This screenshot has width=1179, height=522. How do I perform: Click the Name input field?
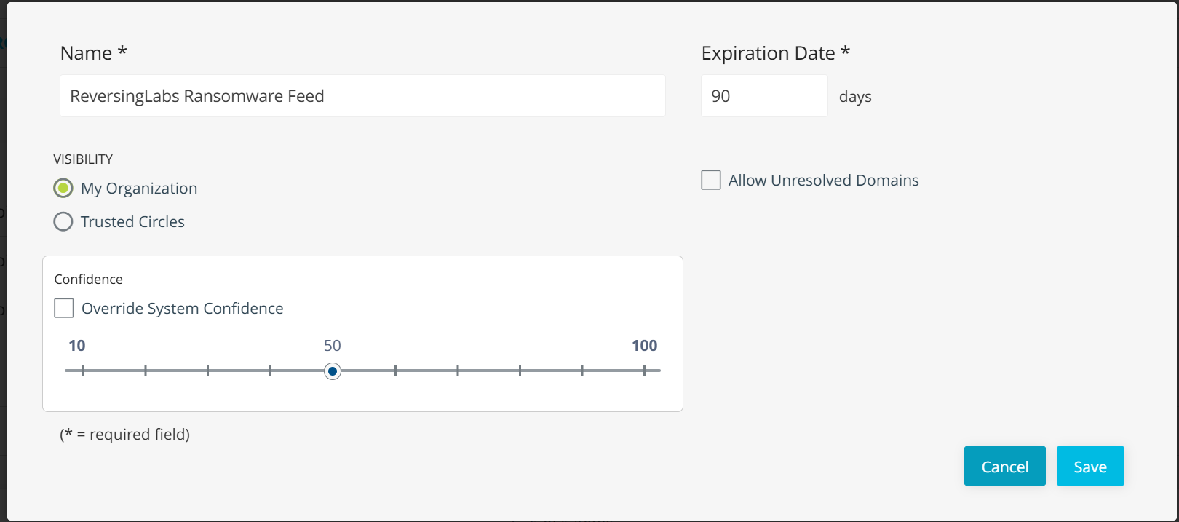(x=362, y=95)
